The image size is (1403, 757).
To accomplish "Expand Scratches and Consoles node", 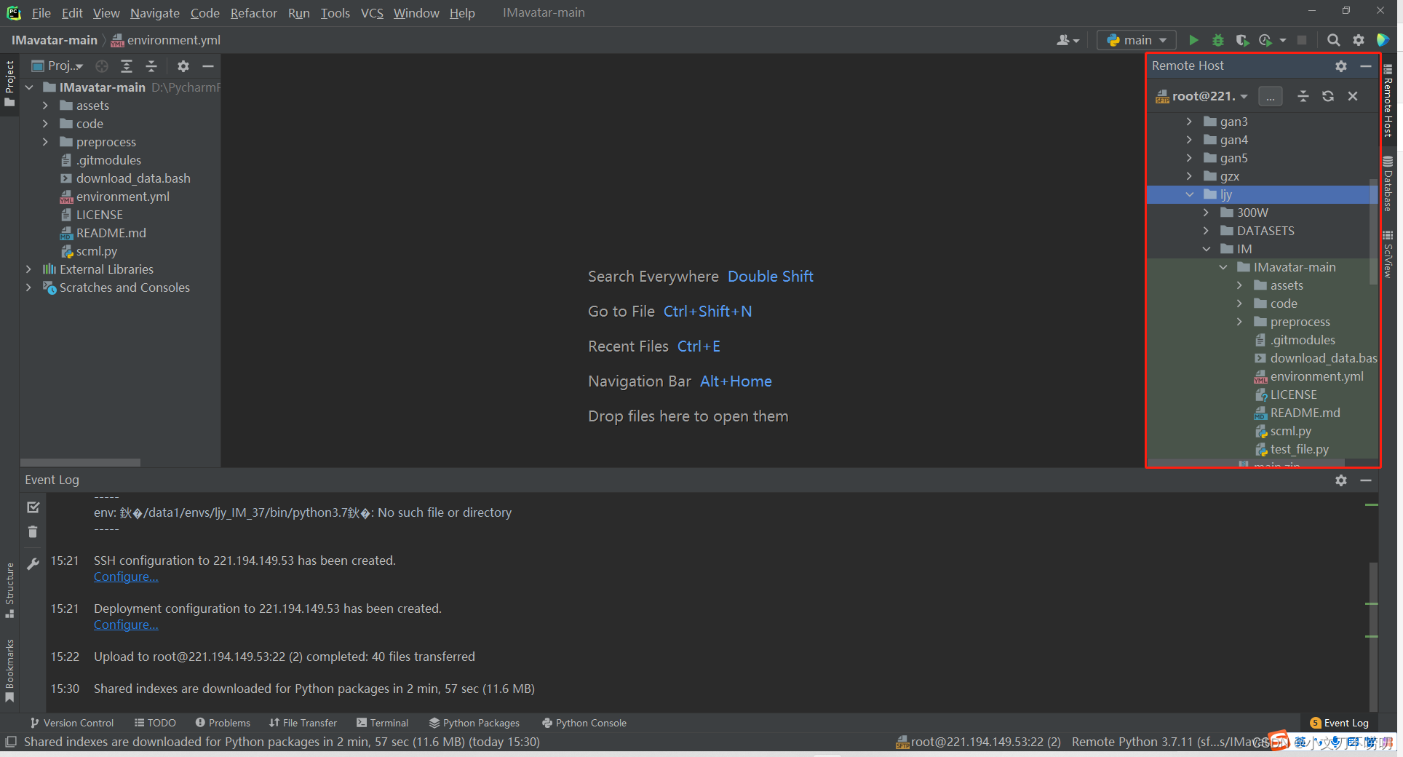I will click(28, 288).
